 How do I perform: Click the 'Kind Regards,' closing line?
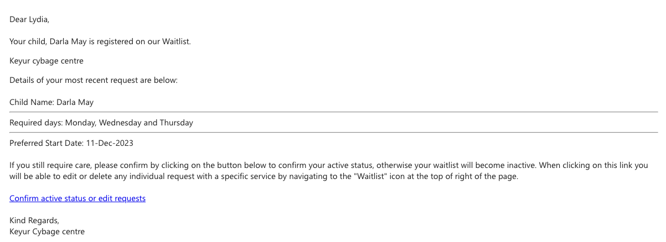tap(34, 221)
